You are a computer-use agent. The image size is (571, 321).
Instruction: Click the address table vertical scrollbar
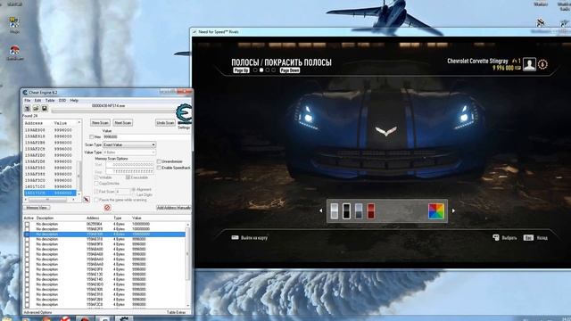pyautogui.click(x=188, y=264)
